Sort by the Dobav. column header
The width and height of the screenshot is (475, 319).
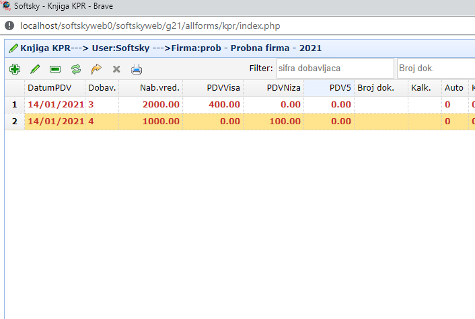102,88
